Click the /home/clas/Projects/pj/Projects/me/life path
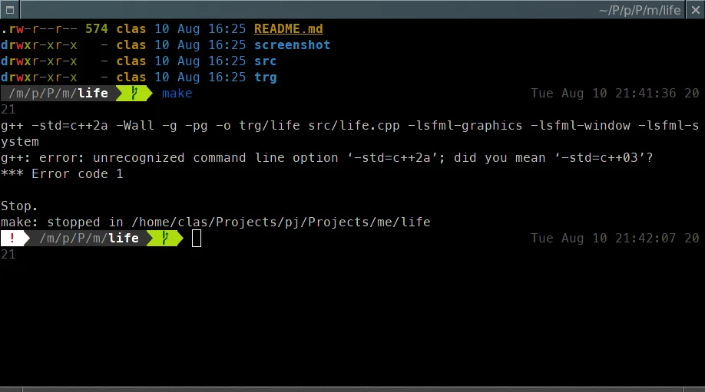705x392 pixels. [280, 222]
